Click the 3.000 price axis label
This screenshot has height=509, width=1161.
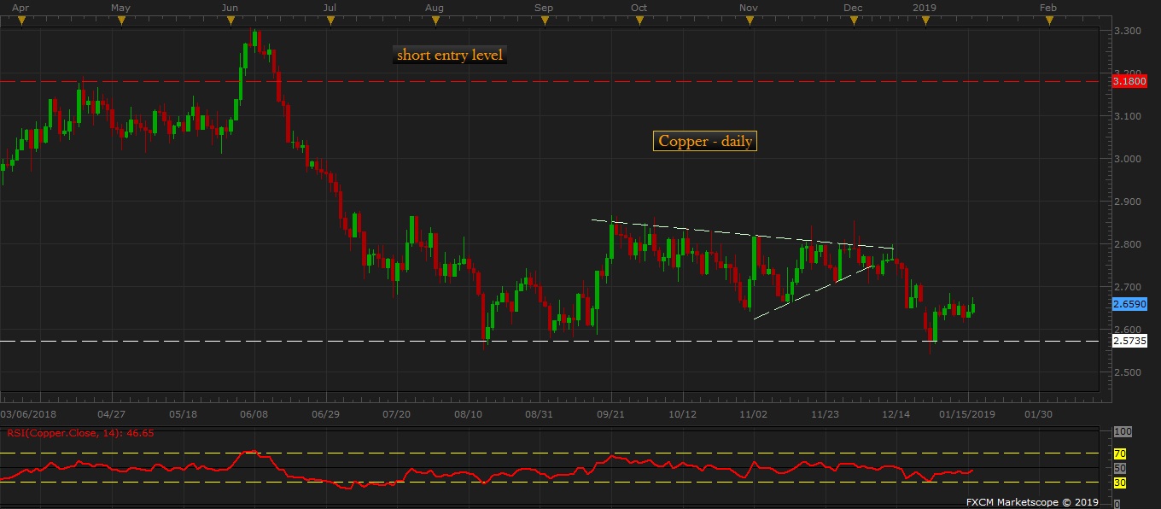tap(1129, 159)
